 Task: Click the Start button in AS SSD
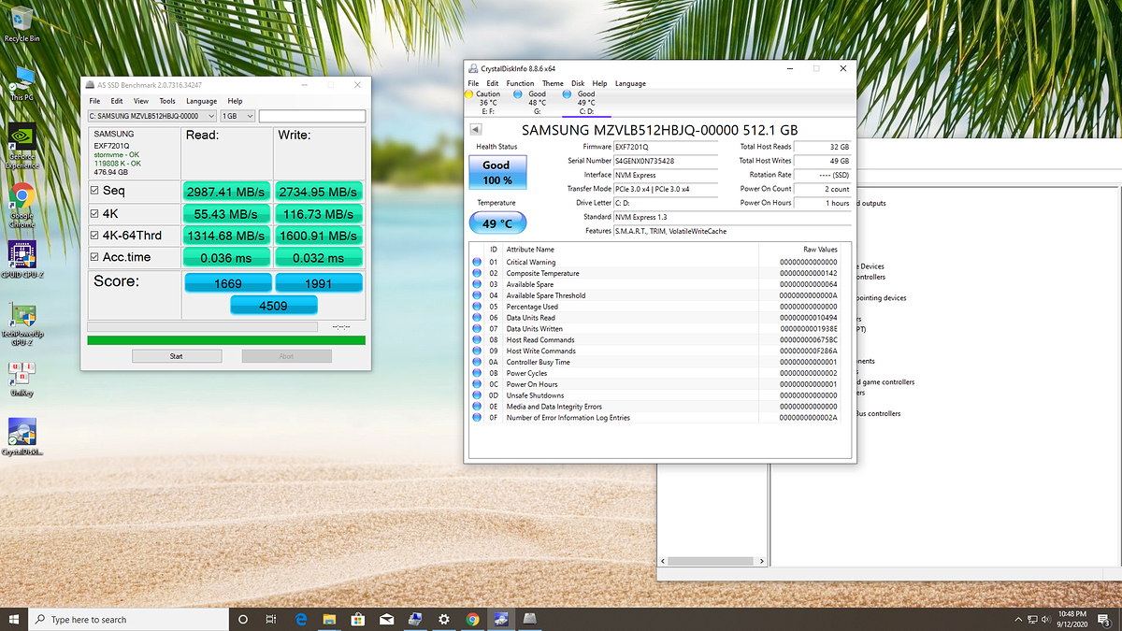pyautogui.click(x=177, y=356)
